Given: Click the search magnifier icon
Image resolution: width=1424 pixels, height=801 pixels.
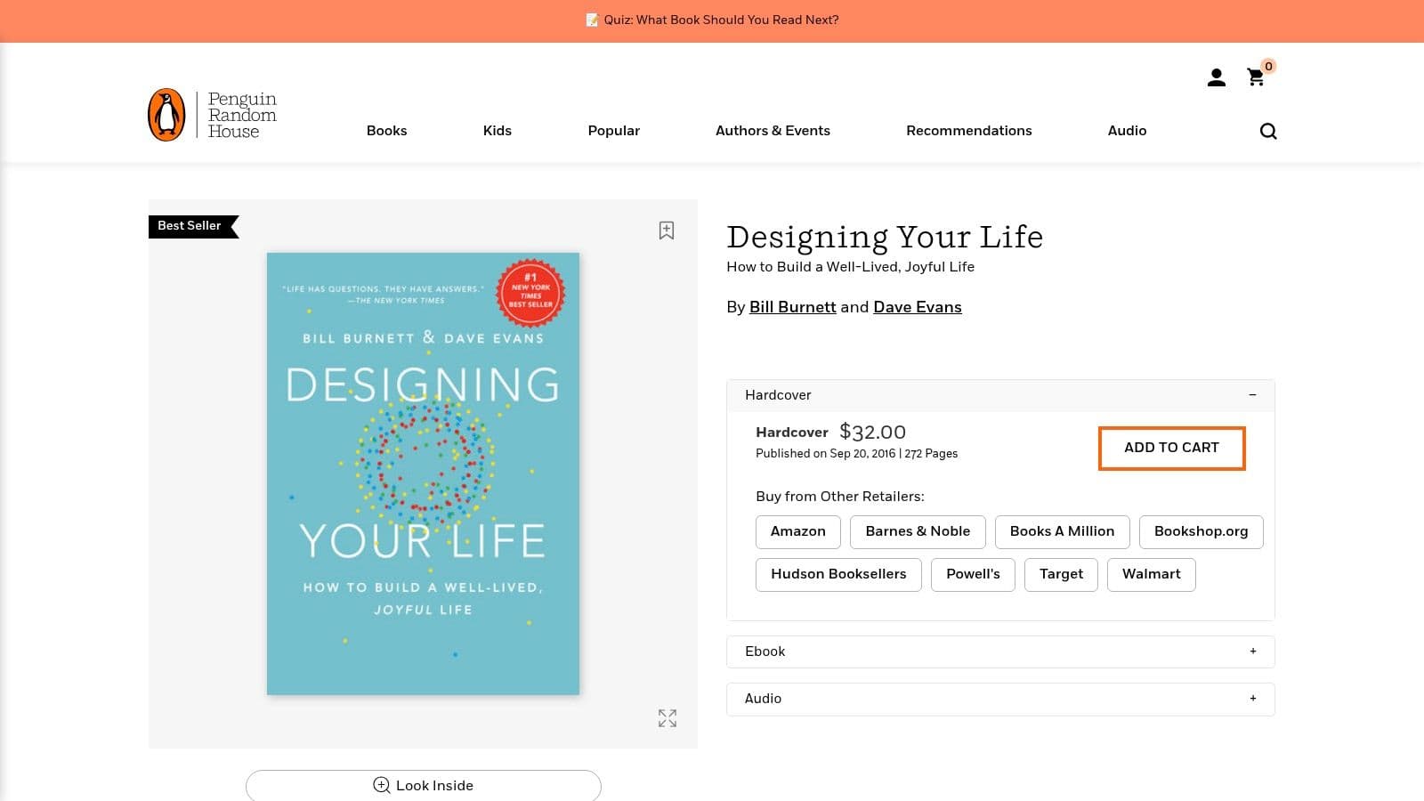Looking at the screenshot, I should 1268,131.
